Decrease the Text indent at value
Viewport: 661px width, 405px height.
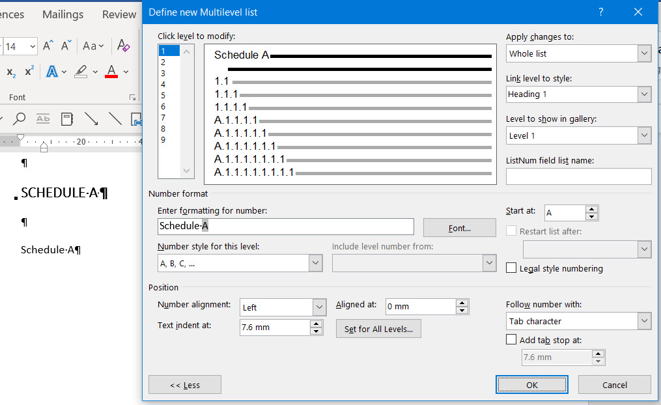(316, 331)
